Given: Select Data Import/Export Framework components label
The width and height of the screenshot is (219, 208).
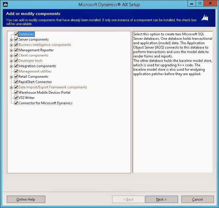Looking at the screenshot, I should click(53, 87).
